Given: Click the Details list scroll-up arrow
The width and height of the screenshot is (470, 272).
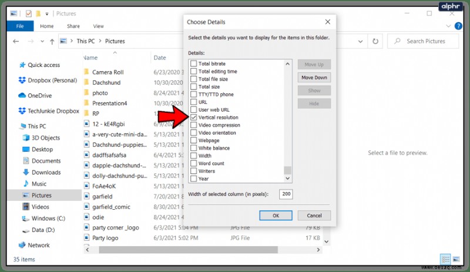Looking at the screenshot, I should (287, 63).
